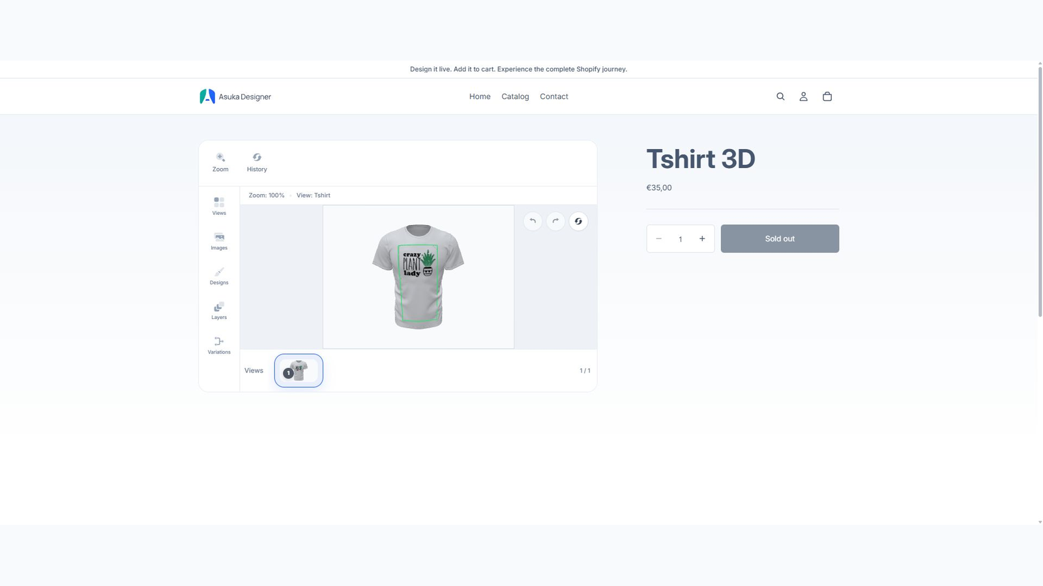Open the site search icon
Image resolution: width=1043 pixels, height=586 pixels.
(780, 96)
